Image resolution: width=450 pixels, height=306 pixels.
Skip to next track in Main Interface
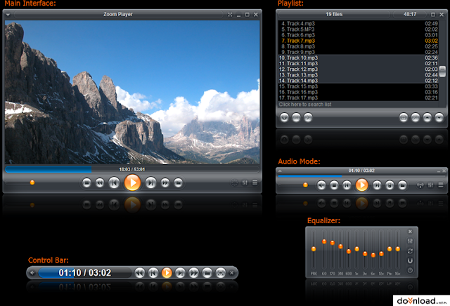150,182
